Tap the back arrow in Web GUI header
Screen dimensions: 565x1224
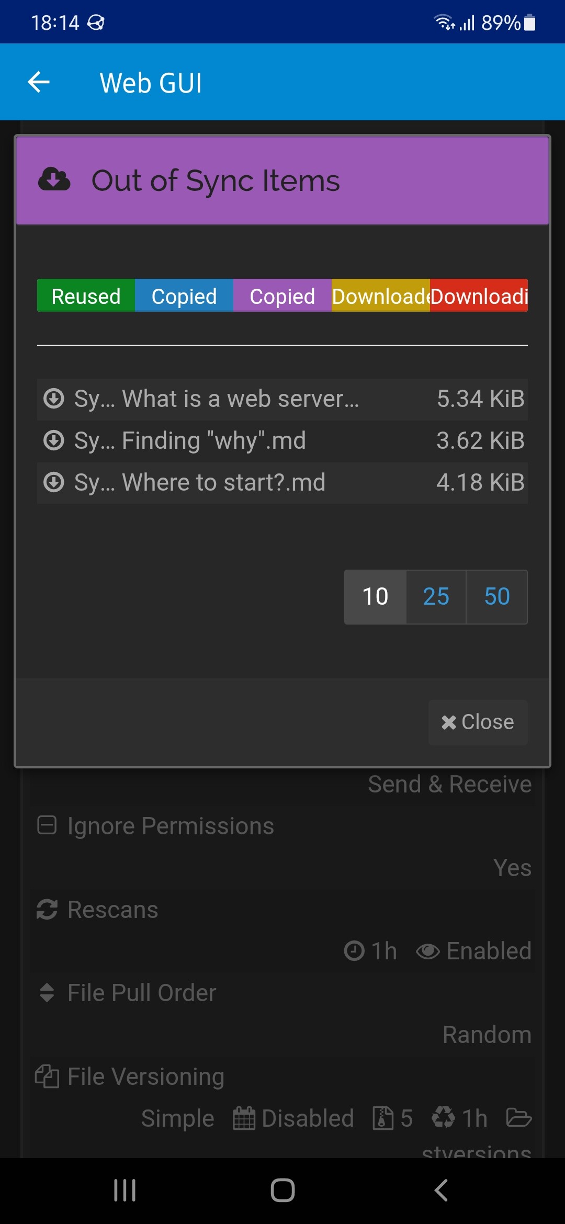tap(39, 82)
